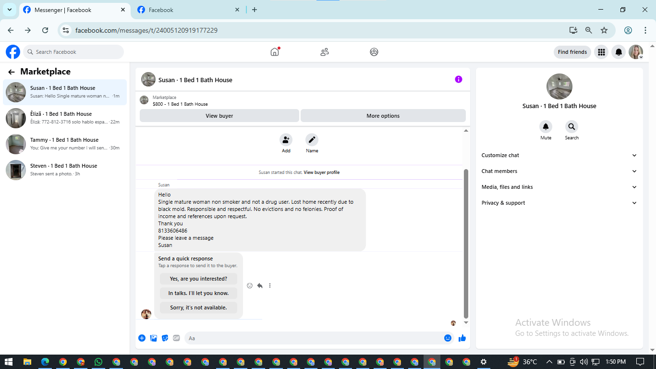Go back using the Marketplace arrow
Viewport: 656px width, 369px height.
pos(12,72)
